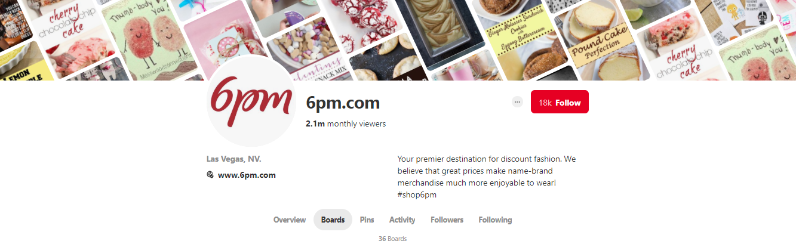This screenshot has width=796, height=247.
Task: Click the Las Vegas, NV. location text
Action: 234,159
